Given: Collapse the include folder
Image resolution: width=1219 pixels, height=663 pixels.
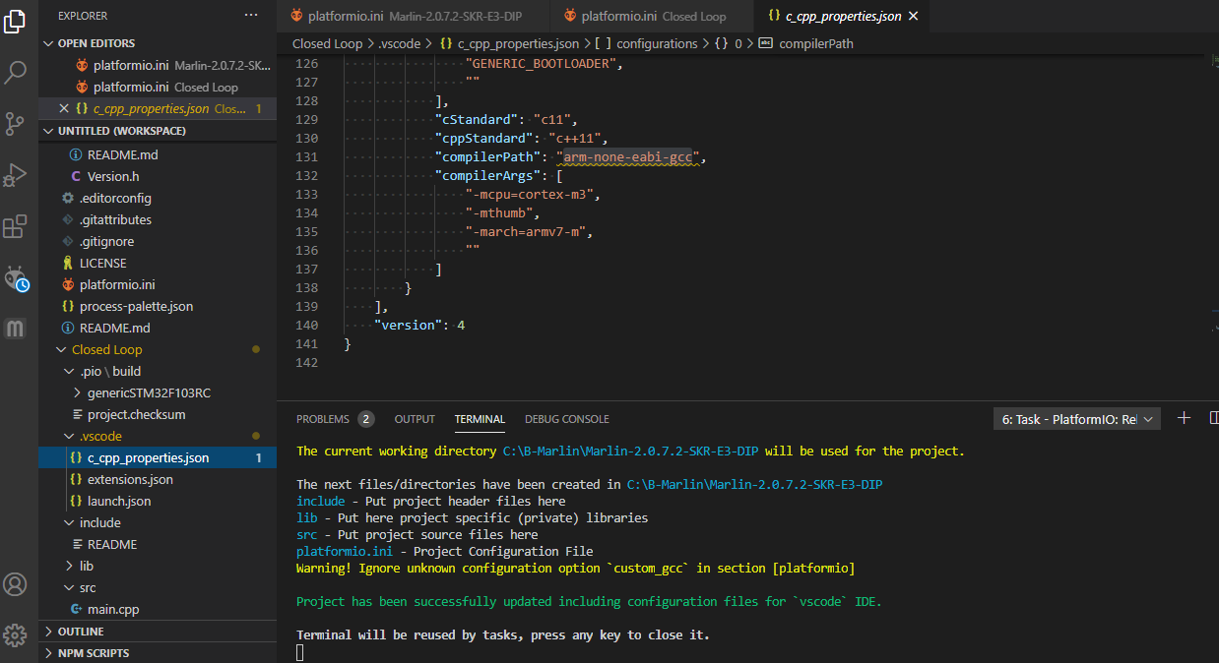Looking at the screenshot, I should coord(158,522).
